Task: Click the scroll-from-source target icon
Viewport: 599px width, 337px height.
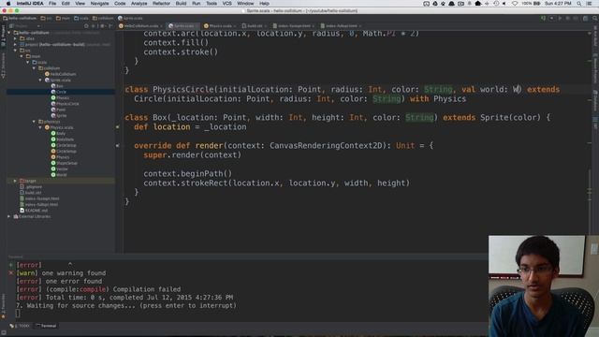Action: pos(86,26)
